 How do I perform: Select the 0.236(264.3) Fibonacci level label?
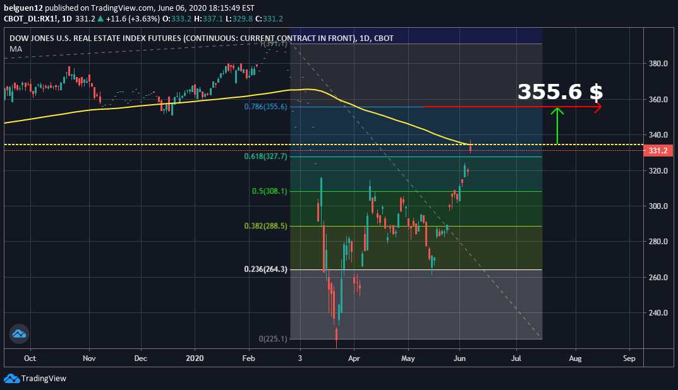click(x=265, y=269)
